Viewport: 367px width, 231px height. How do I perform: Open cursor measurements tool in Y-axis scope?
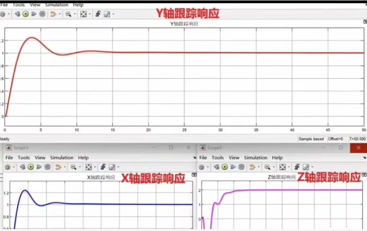(x=107, y=14)
